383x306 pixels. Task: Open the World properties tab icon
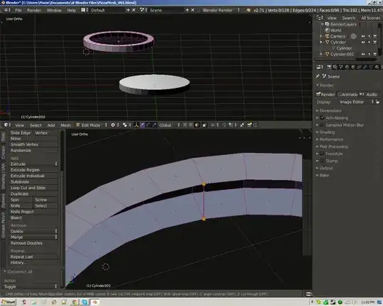(x=347, y=67)
